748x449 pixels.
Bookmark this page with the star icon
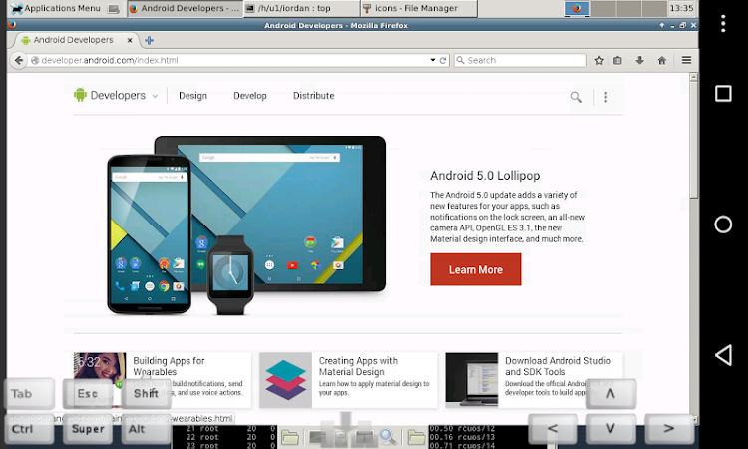599,60
